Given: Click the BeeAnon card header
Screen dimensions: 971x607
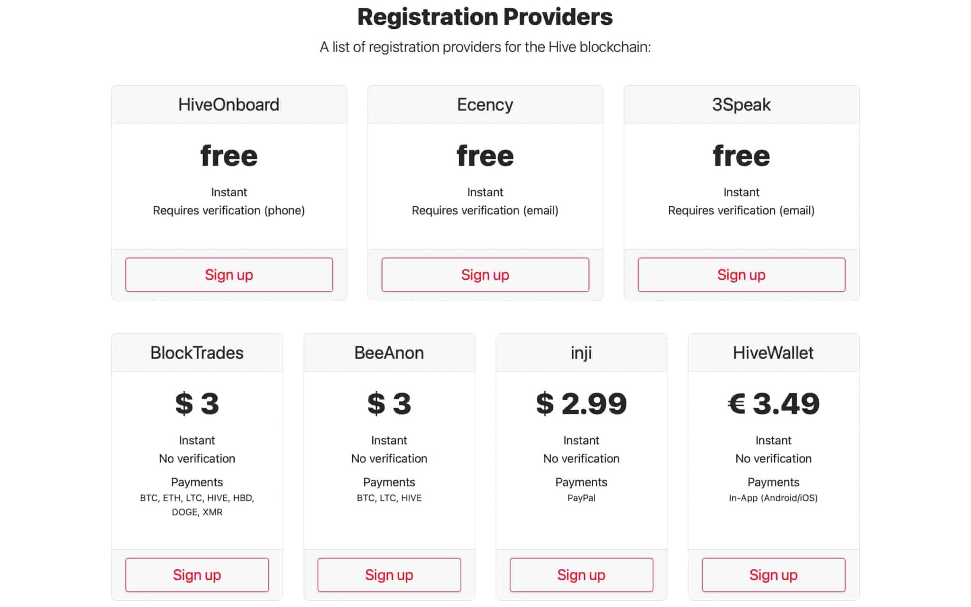Looking at the screenshot, I should (x=389, y=353).
